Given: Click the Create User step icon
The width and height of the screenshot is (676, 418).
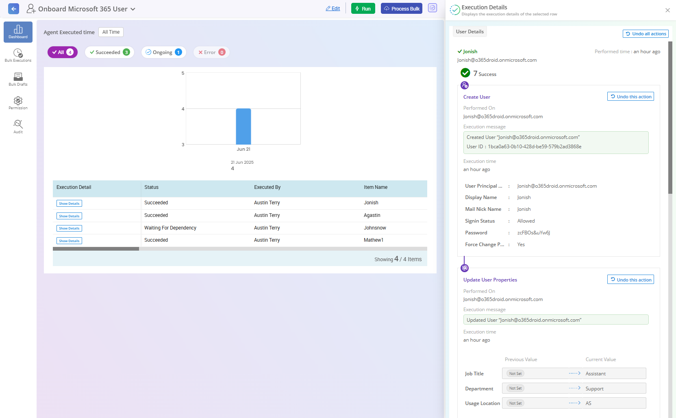Looking at the screenshot, I should [x=465, y=85].
